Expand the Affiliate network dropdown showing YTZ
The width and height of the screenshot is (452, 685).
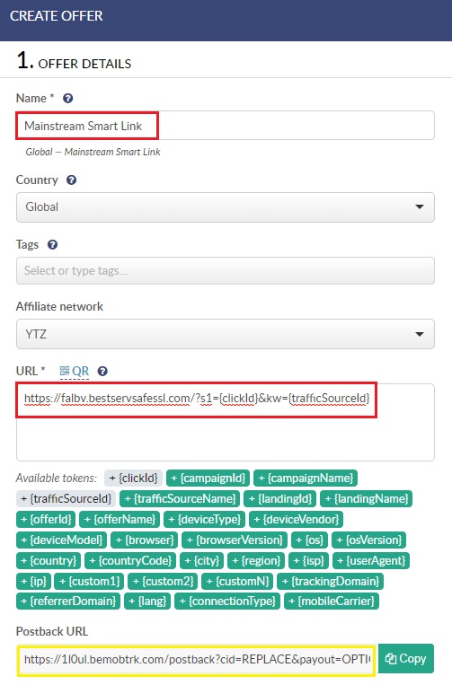[226, 334]
